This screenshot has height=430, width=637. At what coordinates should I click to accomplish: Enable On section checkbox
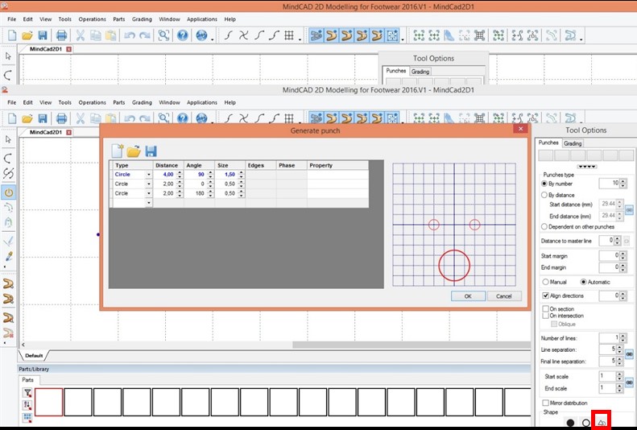(x=545, y=309)
